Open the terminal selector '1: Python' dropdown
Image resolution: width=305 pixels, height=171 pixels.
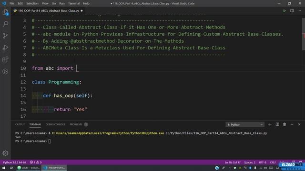(x=245, y=124)
